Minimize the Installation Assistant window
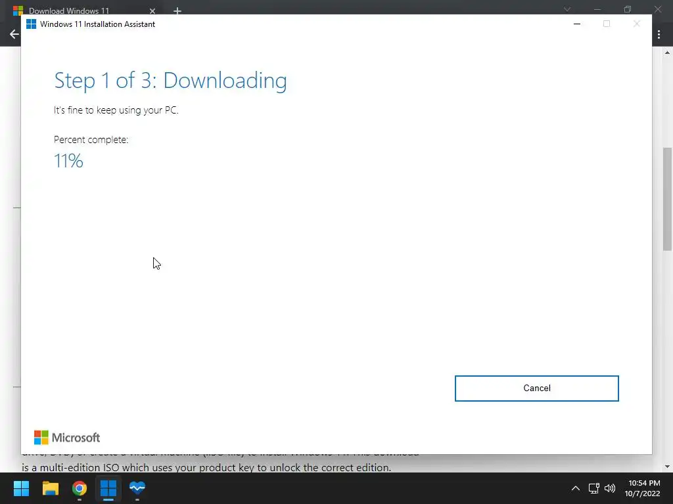 577,24
